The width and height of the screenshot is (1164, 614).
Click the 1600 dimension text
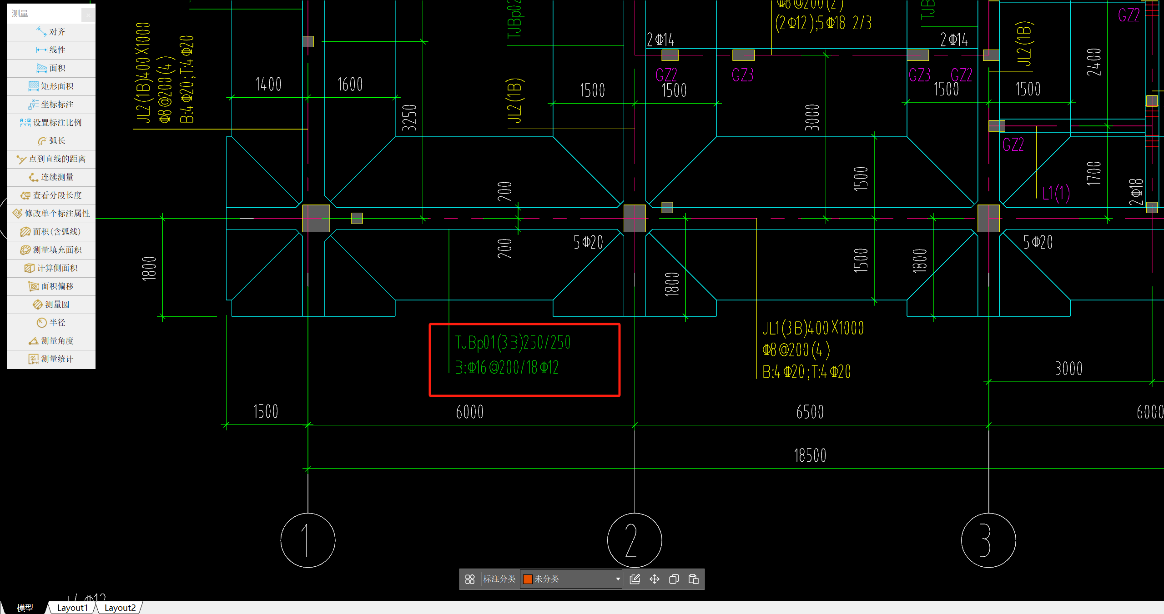[350, 85]
